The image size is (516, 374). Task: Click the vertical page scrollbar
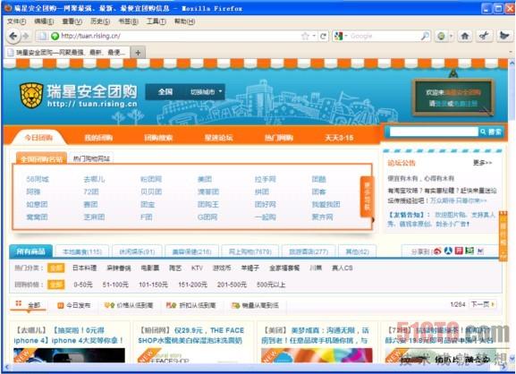pyautogui.click(x=512, y=210)
